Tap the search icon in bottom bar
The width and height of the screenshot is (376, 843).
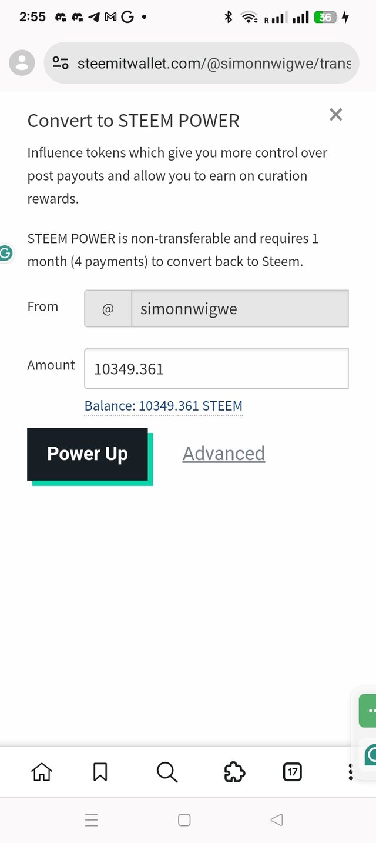pyautogui.click(x=167, y=771)
